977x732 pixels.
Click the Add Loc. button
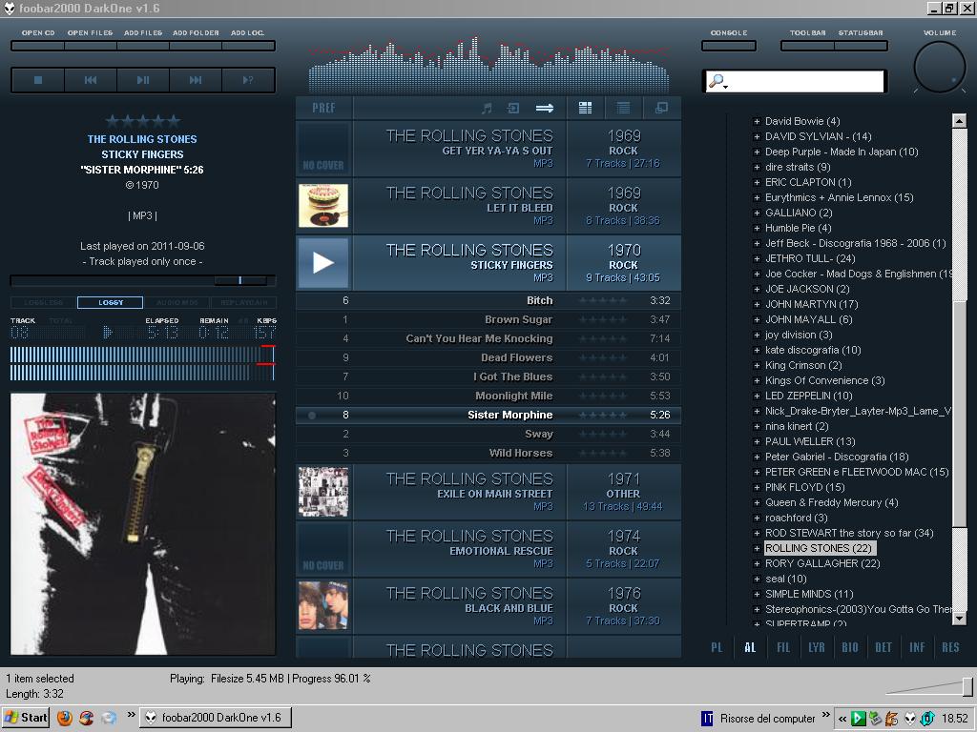click(248, 46)
